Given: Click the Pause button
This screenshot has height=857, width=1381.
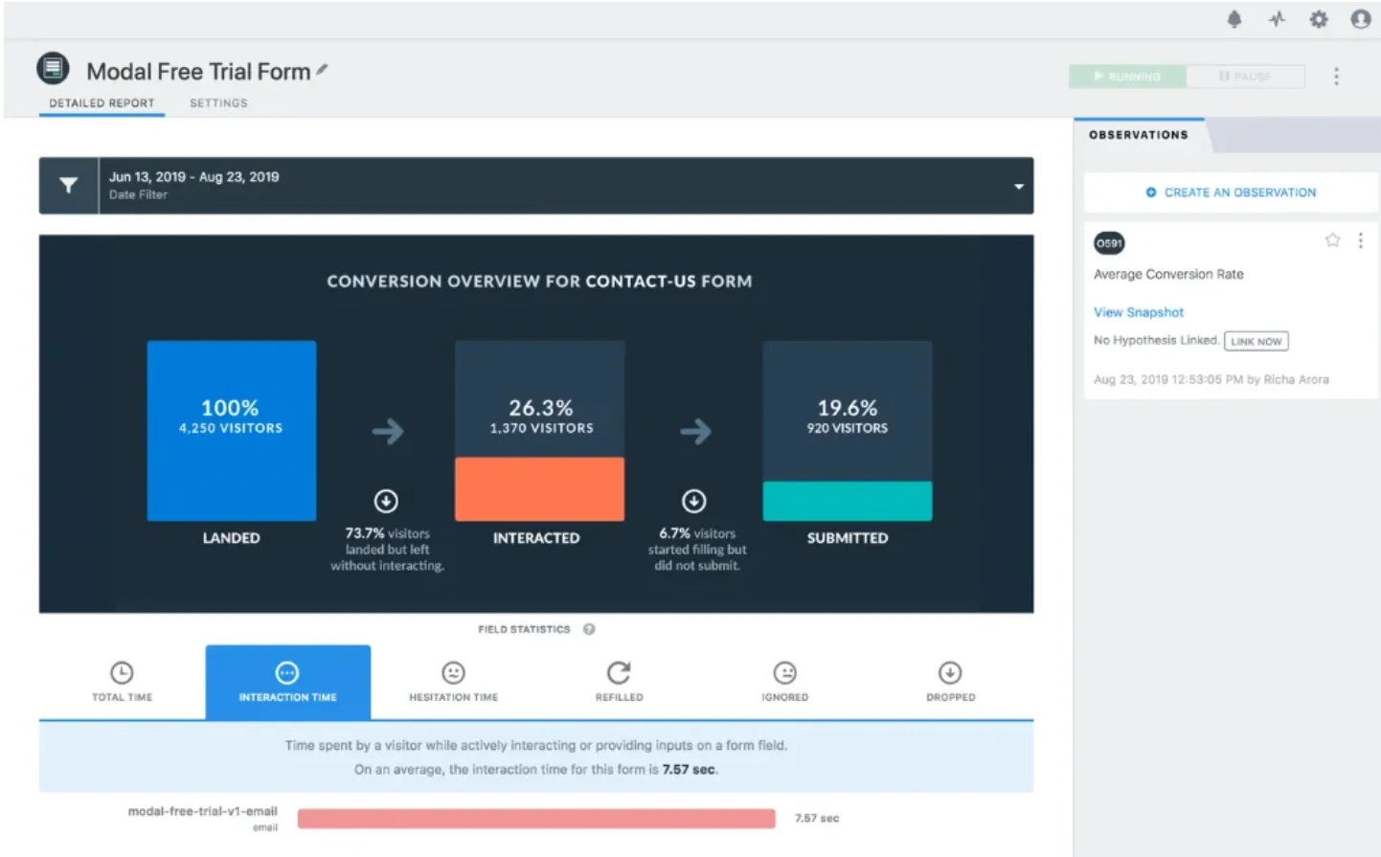Looking at the screenshot, I should [1245, 77].
